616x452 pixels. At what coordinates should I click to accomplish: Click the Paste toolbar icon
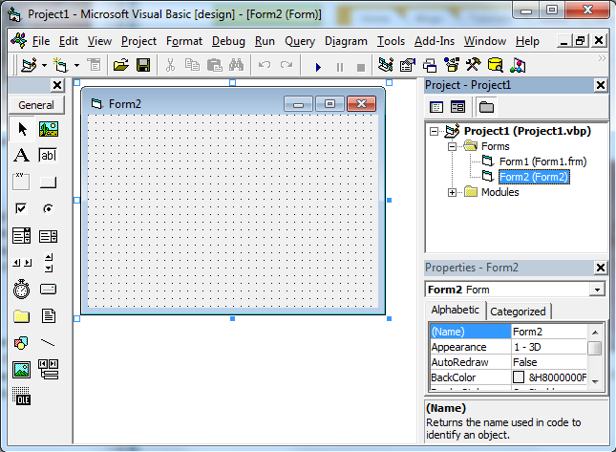point(215,65)
